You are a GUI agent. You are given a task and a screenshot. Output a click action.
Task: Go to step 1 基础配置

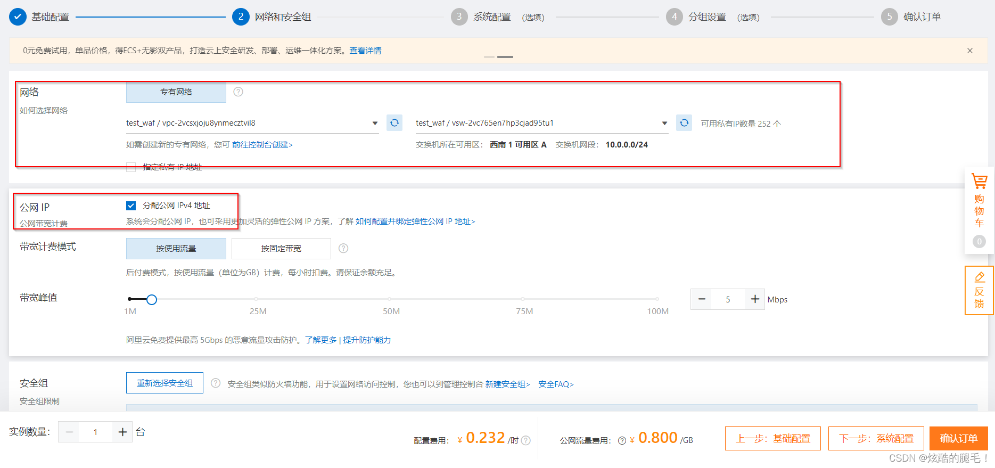click(39, 17)
